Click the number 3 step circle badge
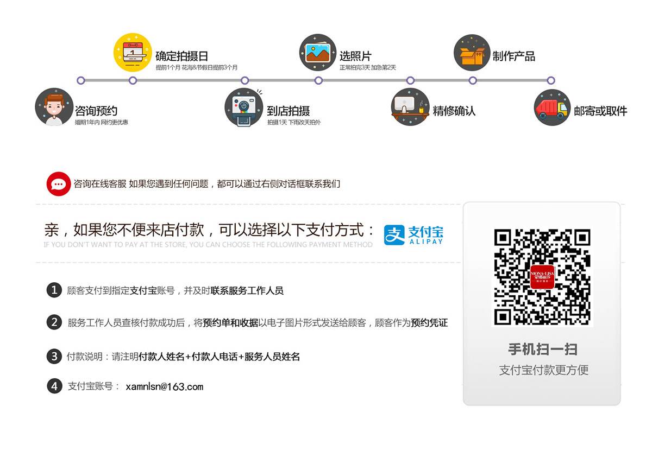652x451 pixels. [x=54, y=357]
